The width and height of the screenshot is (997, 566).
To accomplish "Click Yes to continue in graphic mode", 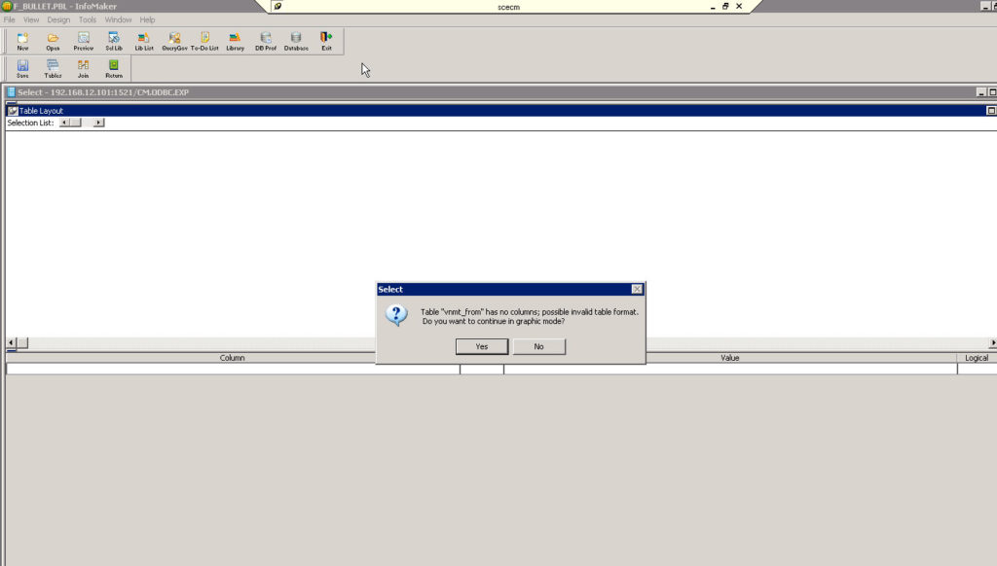I will pos(481,346).
